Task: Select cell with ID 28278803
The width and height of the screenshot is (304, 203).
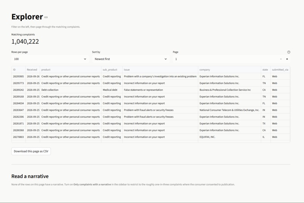Action: click(18, 137)
